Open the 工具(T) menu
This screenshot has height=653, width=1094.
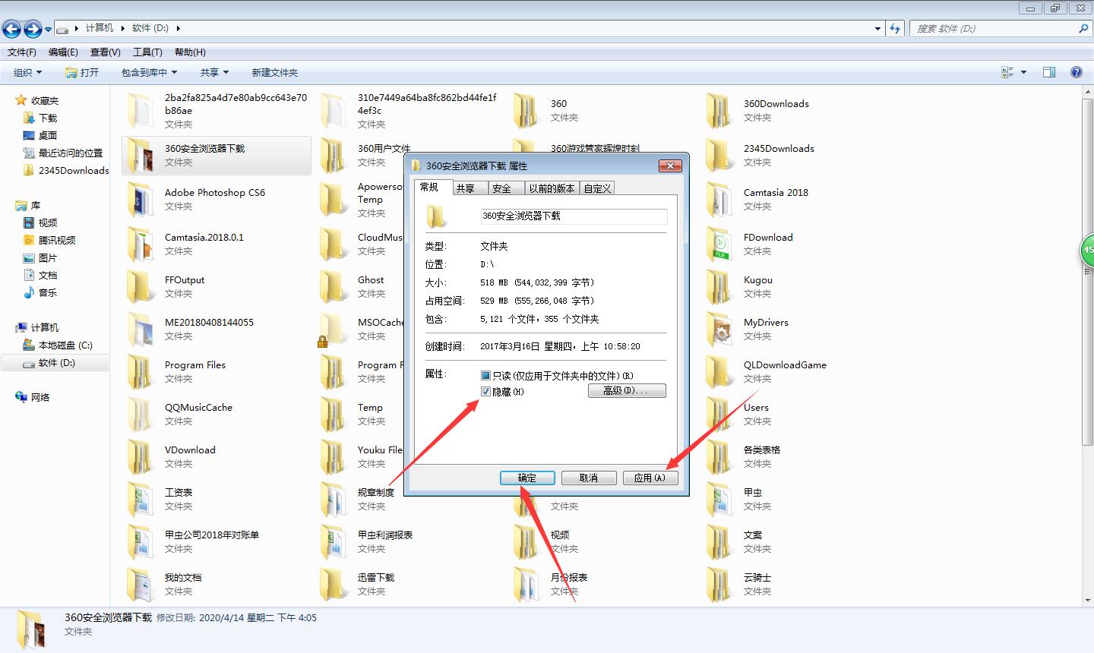pyautogui.click(x=147, y=52)
